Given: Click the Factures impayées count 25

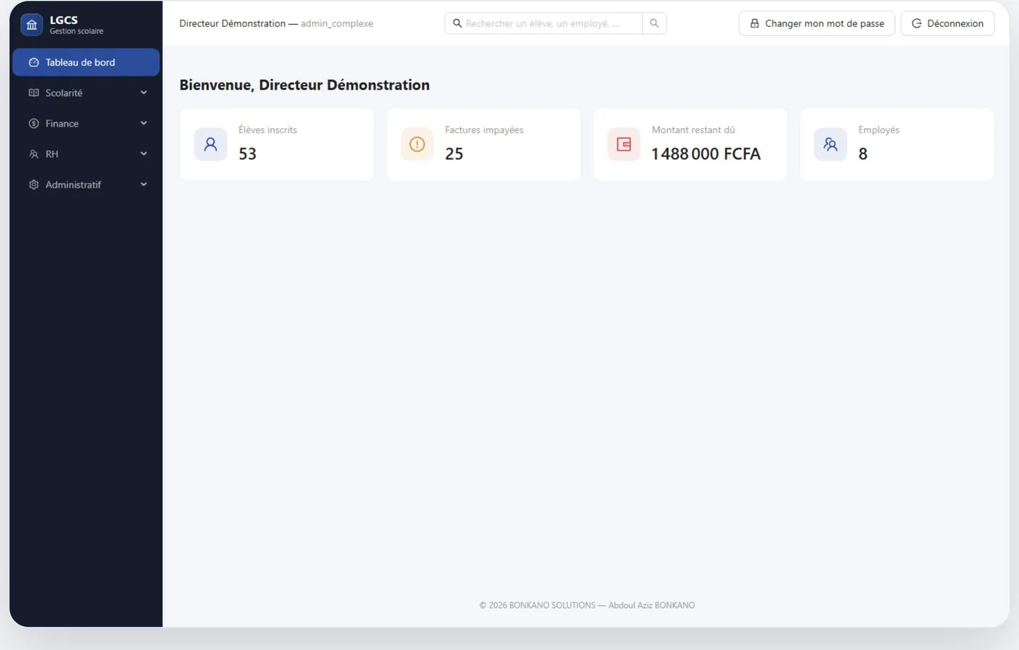Looking at the screenshot, I should pos(454,154).
